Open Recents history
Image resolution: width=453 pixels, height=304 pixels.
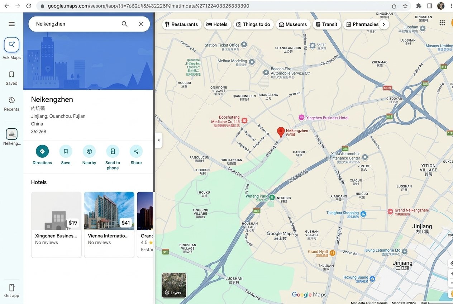(x=11, y=104)
